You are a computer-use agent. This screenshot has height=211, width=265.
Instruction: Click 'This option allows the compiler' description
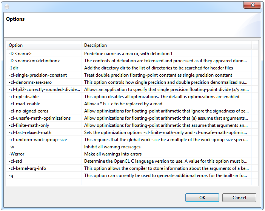tap(166, 168)
